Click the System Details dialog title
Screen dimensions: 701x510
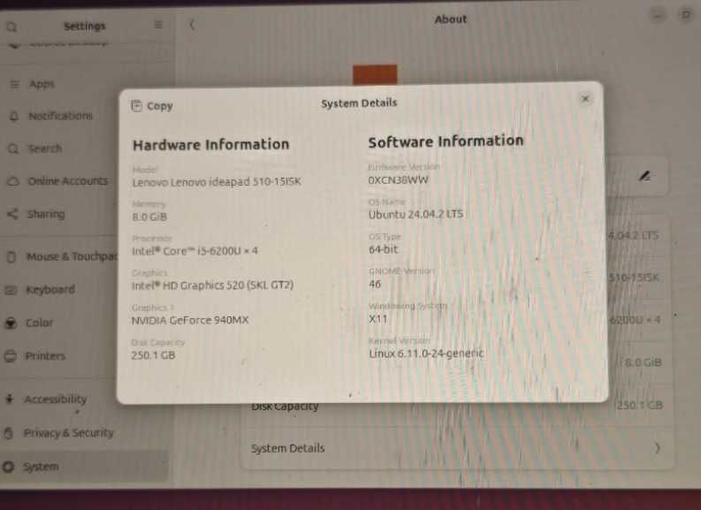click(x=359, y=103)
